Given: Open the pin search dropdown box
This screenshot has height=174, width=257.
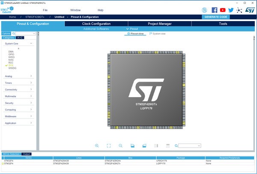Looking at the screenshot, I should tap(190, 146).
